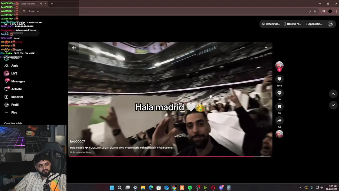339x191 pixels.
Task: Open Opera browser from the taskbar
Action: pos(213,188)
